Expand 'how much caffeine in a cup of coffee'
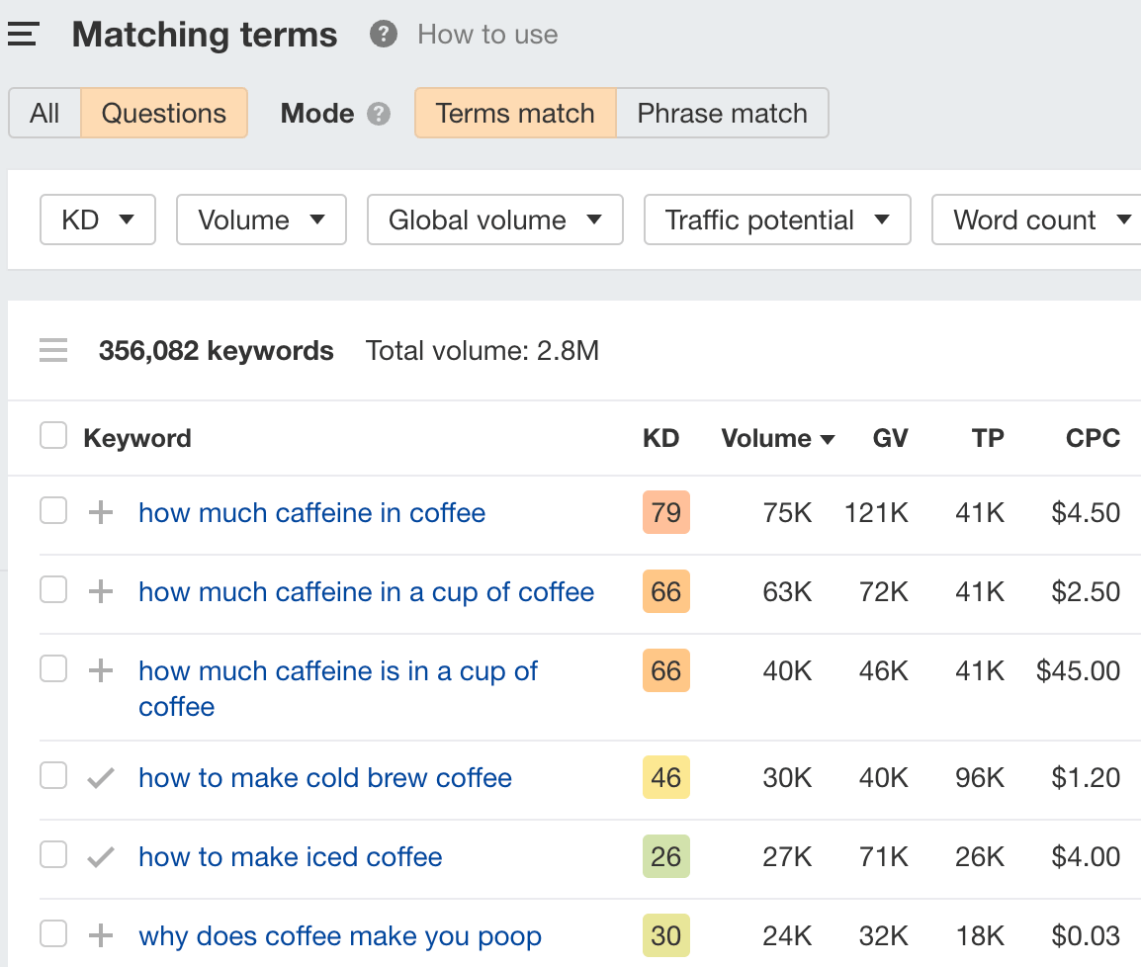The image size is (1141, 967). 100,591
